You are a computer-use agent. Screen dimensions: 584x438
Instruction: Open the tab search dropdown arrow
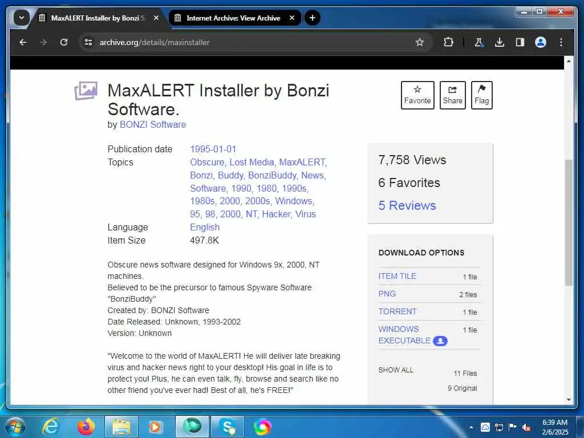click(22, 18)
